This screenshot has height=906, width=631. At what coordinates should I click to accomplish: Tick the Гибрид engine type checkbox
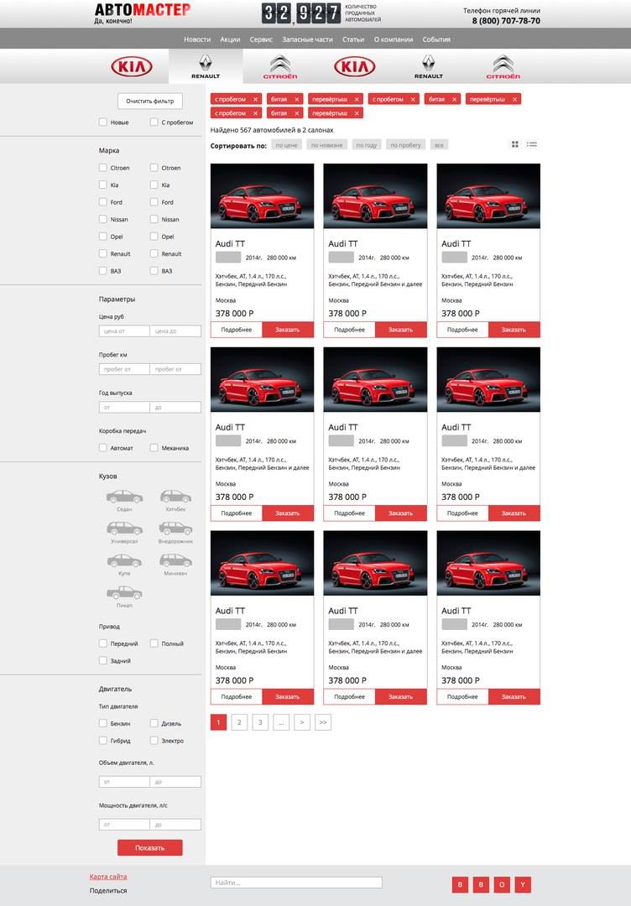103,740
